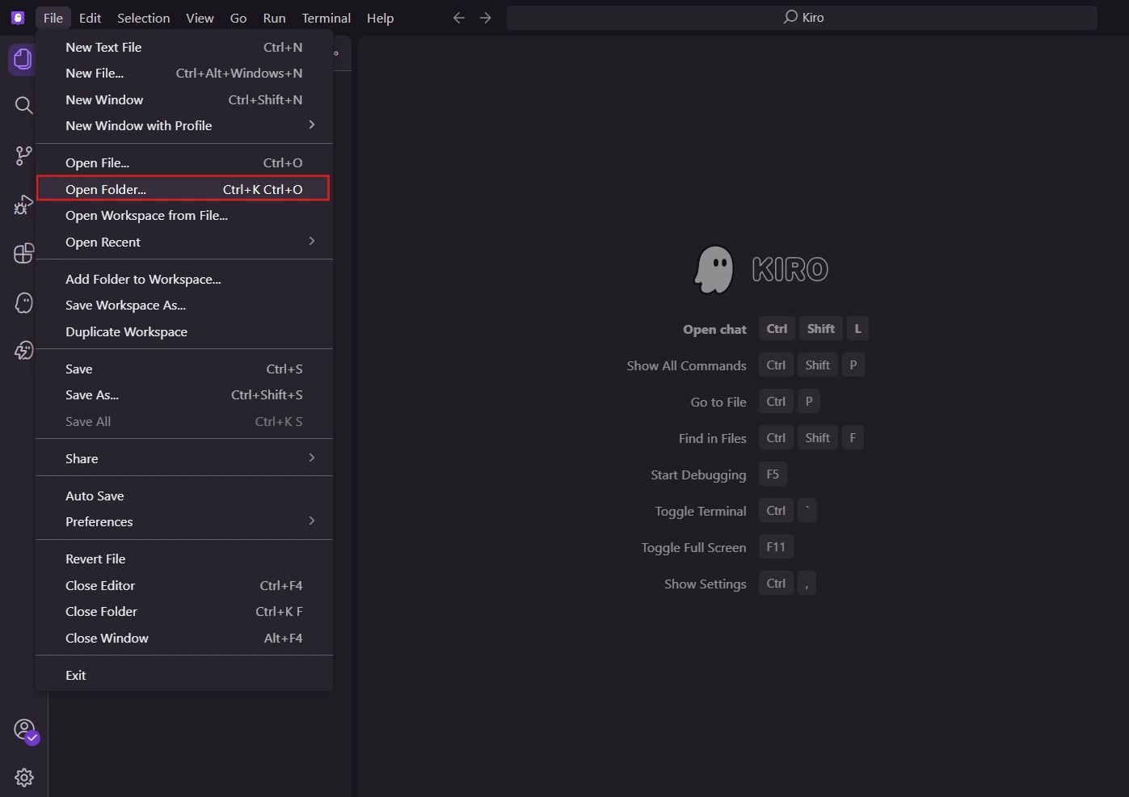Open Run and Debug view icon
1129x797 pixels.
tap(23, 205)
